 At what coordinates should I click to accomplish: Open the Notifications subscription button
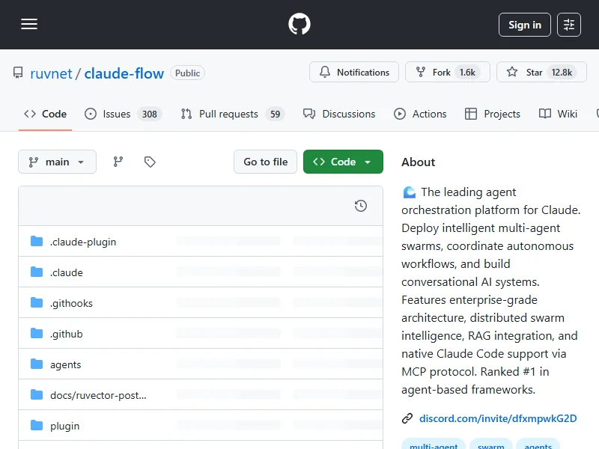(354, 73)
